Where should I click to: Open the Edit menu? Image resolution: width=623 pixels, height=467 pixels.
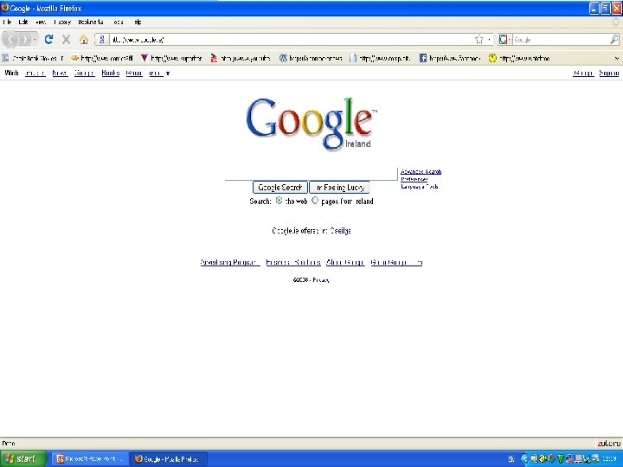(23, 22)
